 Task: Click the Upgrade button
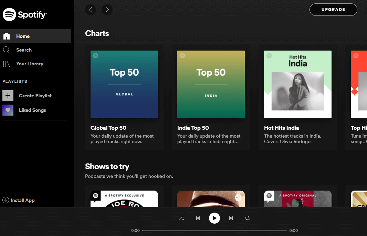coord(333,10)
